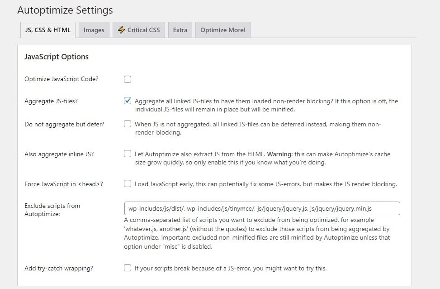
Task: Click the lightning bolt icon on Critical CSS tab
Action: 122,29
